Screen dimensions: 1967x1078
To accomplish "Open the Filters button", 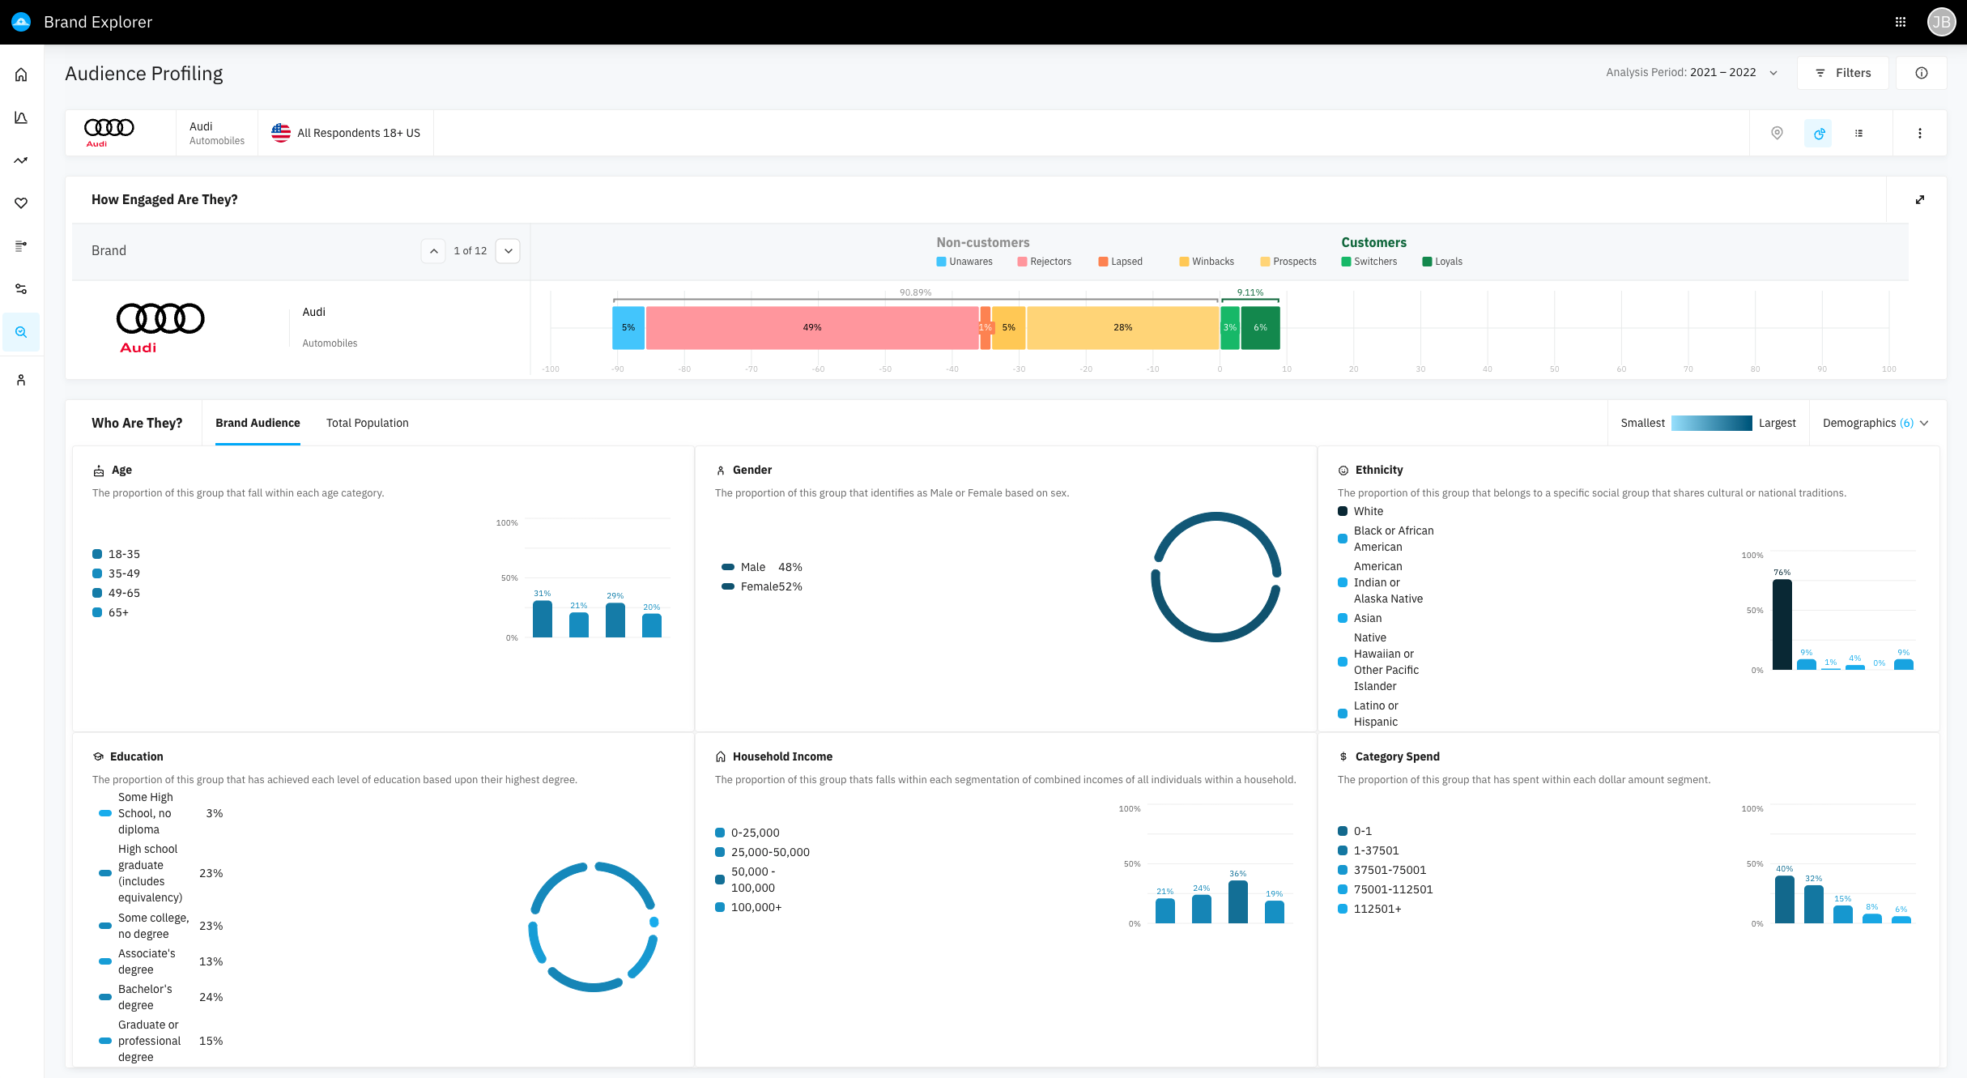I will 1842,73.
